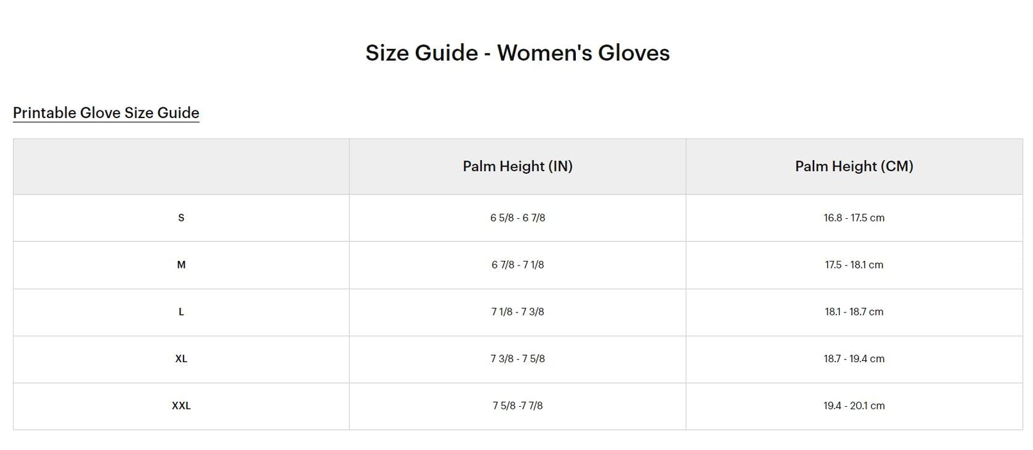
Task: Click the XL size row label
Action: tap(181, 359)
